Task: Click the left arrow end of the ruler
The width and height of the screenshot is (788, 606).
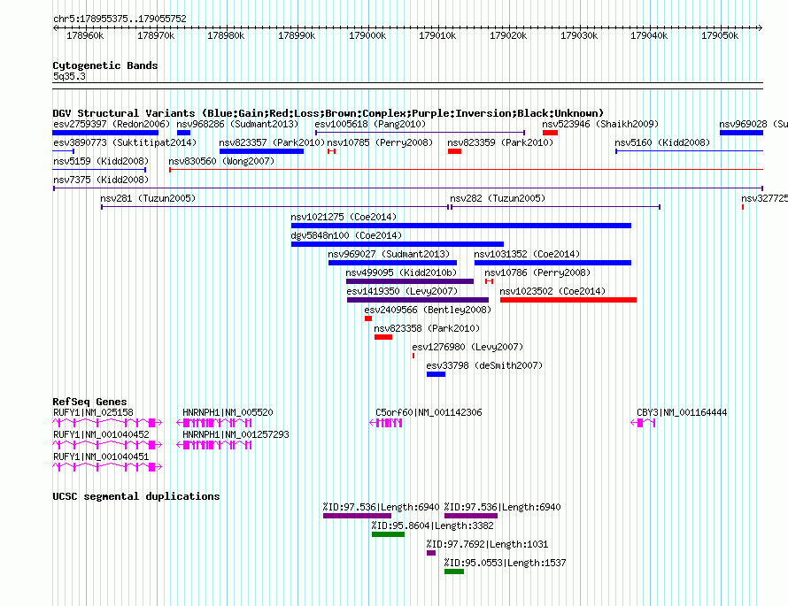Action: (55, 28)
